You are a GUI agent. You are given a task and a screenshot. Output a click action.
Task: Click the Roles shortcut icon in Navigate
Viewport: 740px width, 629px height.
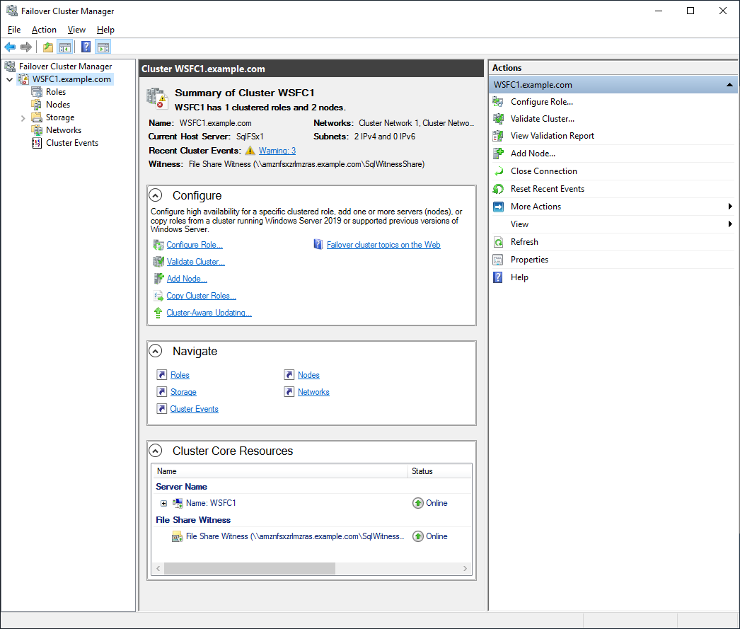point(162,375)
